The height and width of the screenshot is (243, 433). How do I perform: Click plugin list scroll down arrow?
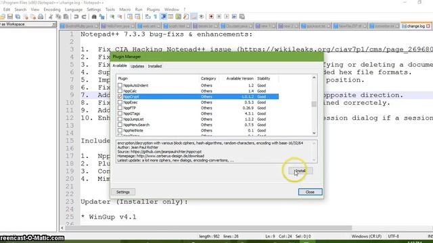[314, 133]
